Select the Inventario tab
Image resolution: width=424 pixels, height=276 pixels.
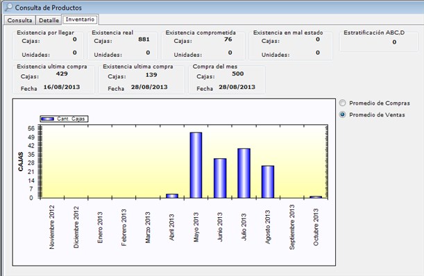tap(80, 19)
